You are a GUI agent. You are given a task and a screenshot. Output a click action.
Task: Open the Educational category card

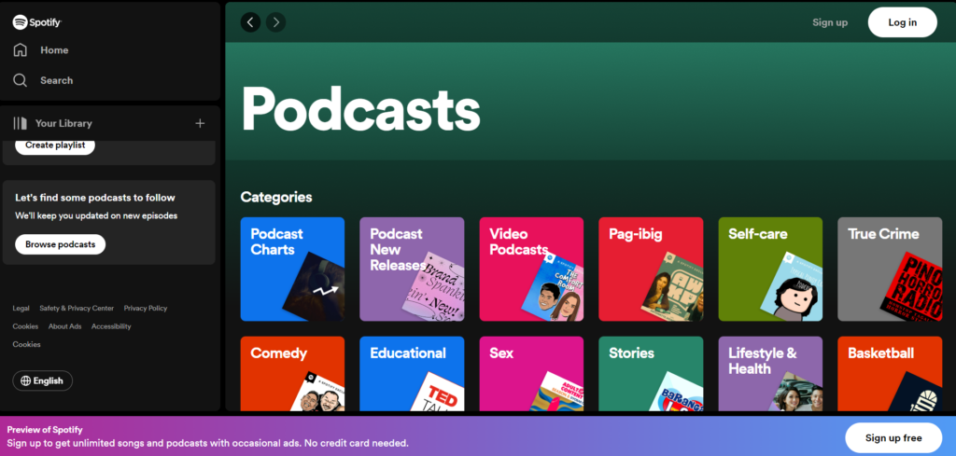pos(412,374)
